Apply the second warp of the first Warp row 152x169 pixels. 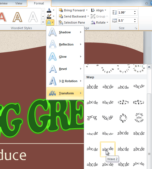pyautogui.click(x=108, y=87)
